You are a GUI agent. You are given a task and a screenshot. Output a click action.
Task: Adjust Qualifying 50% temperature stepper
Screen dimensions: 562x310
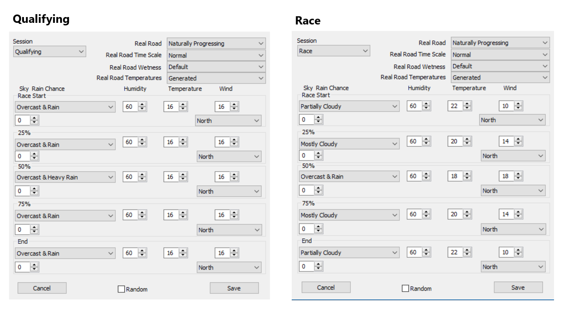click(183, 177)
